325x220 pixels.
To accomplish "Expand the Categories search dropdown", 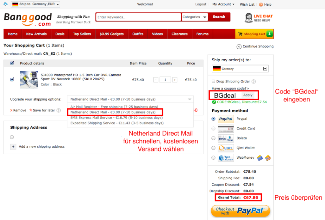I will click(x=195, y=17).
